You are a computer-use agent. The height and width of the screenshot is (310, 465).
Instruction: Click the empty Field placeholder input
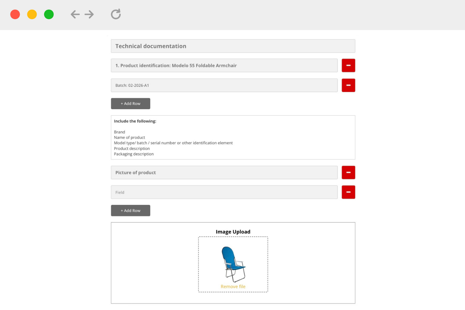224,192
